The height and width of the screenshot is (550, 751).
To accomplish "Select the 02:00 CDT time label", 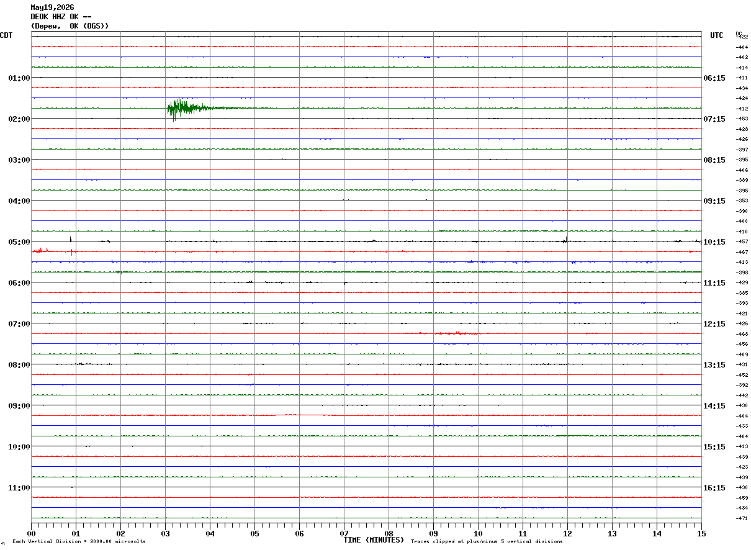I will [x=19, y=119].
